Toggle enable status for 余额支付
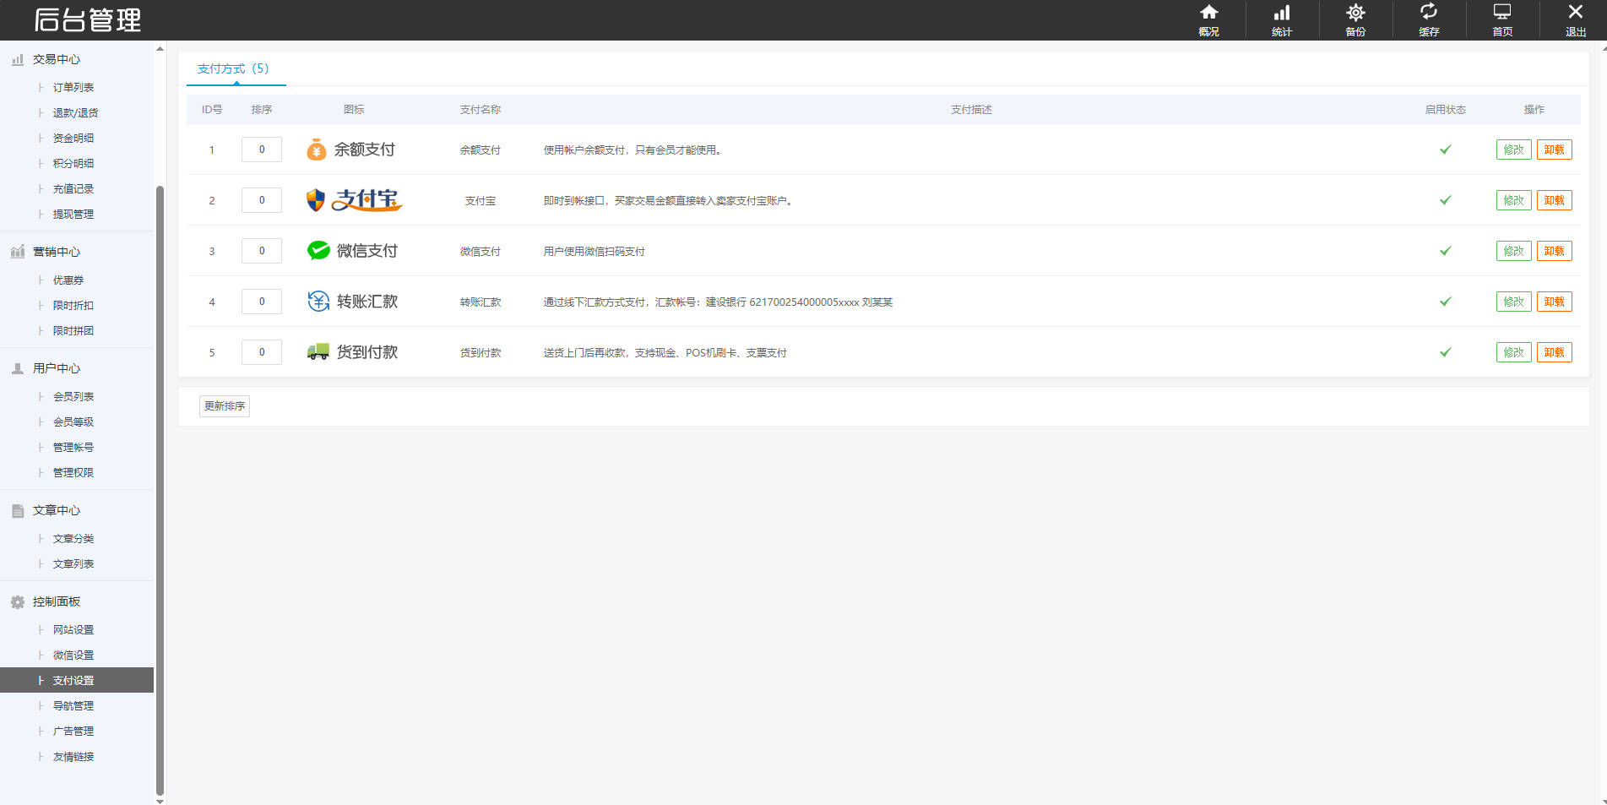The width and height of the screenshot is (1607, 805). click(1445, 150)
